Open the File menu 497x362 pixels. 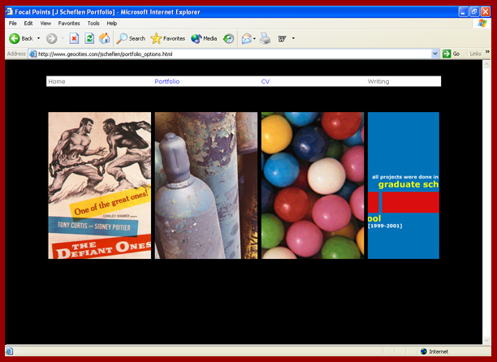click(13, 24)
